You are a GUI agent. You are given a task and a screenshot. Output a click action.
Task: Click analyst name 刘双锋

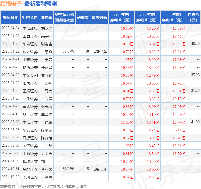tap(46, 28)
